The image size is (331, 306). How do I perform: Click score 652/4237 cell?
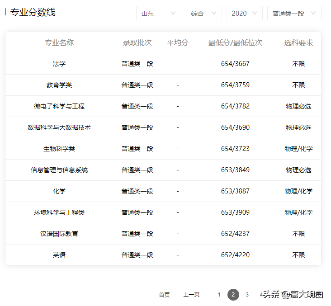tap(235, 234)
